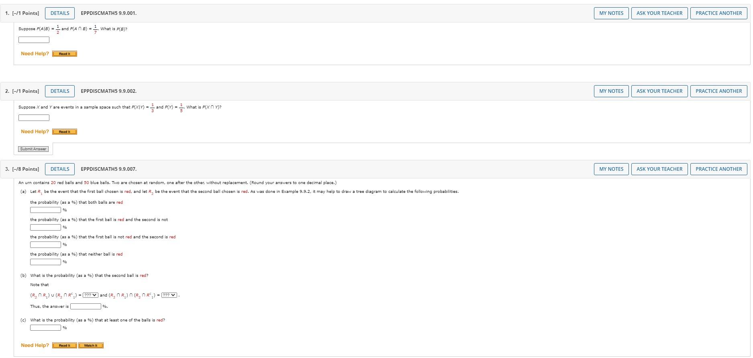Open DETAILS for question 2

pyautogui.click(x=60, y=91)
